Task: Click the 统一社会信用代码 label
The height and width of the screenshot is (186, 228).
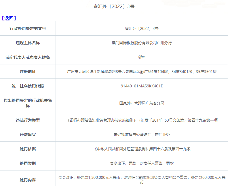Action: point(28,86)
